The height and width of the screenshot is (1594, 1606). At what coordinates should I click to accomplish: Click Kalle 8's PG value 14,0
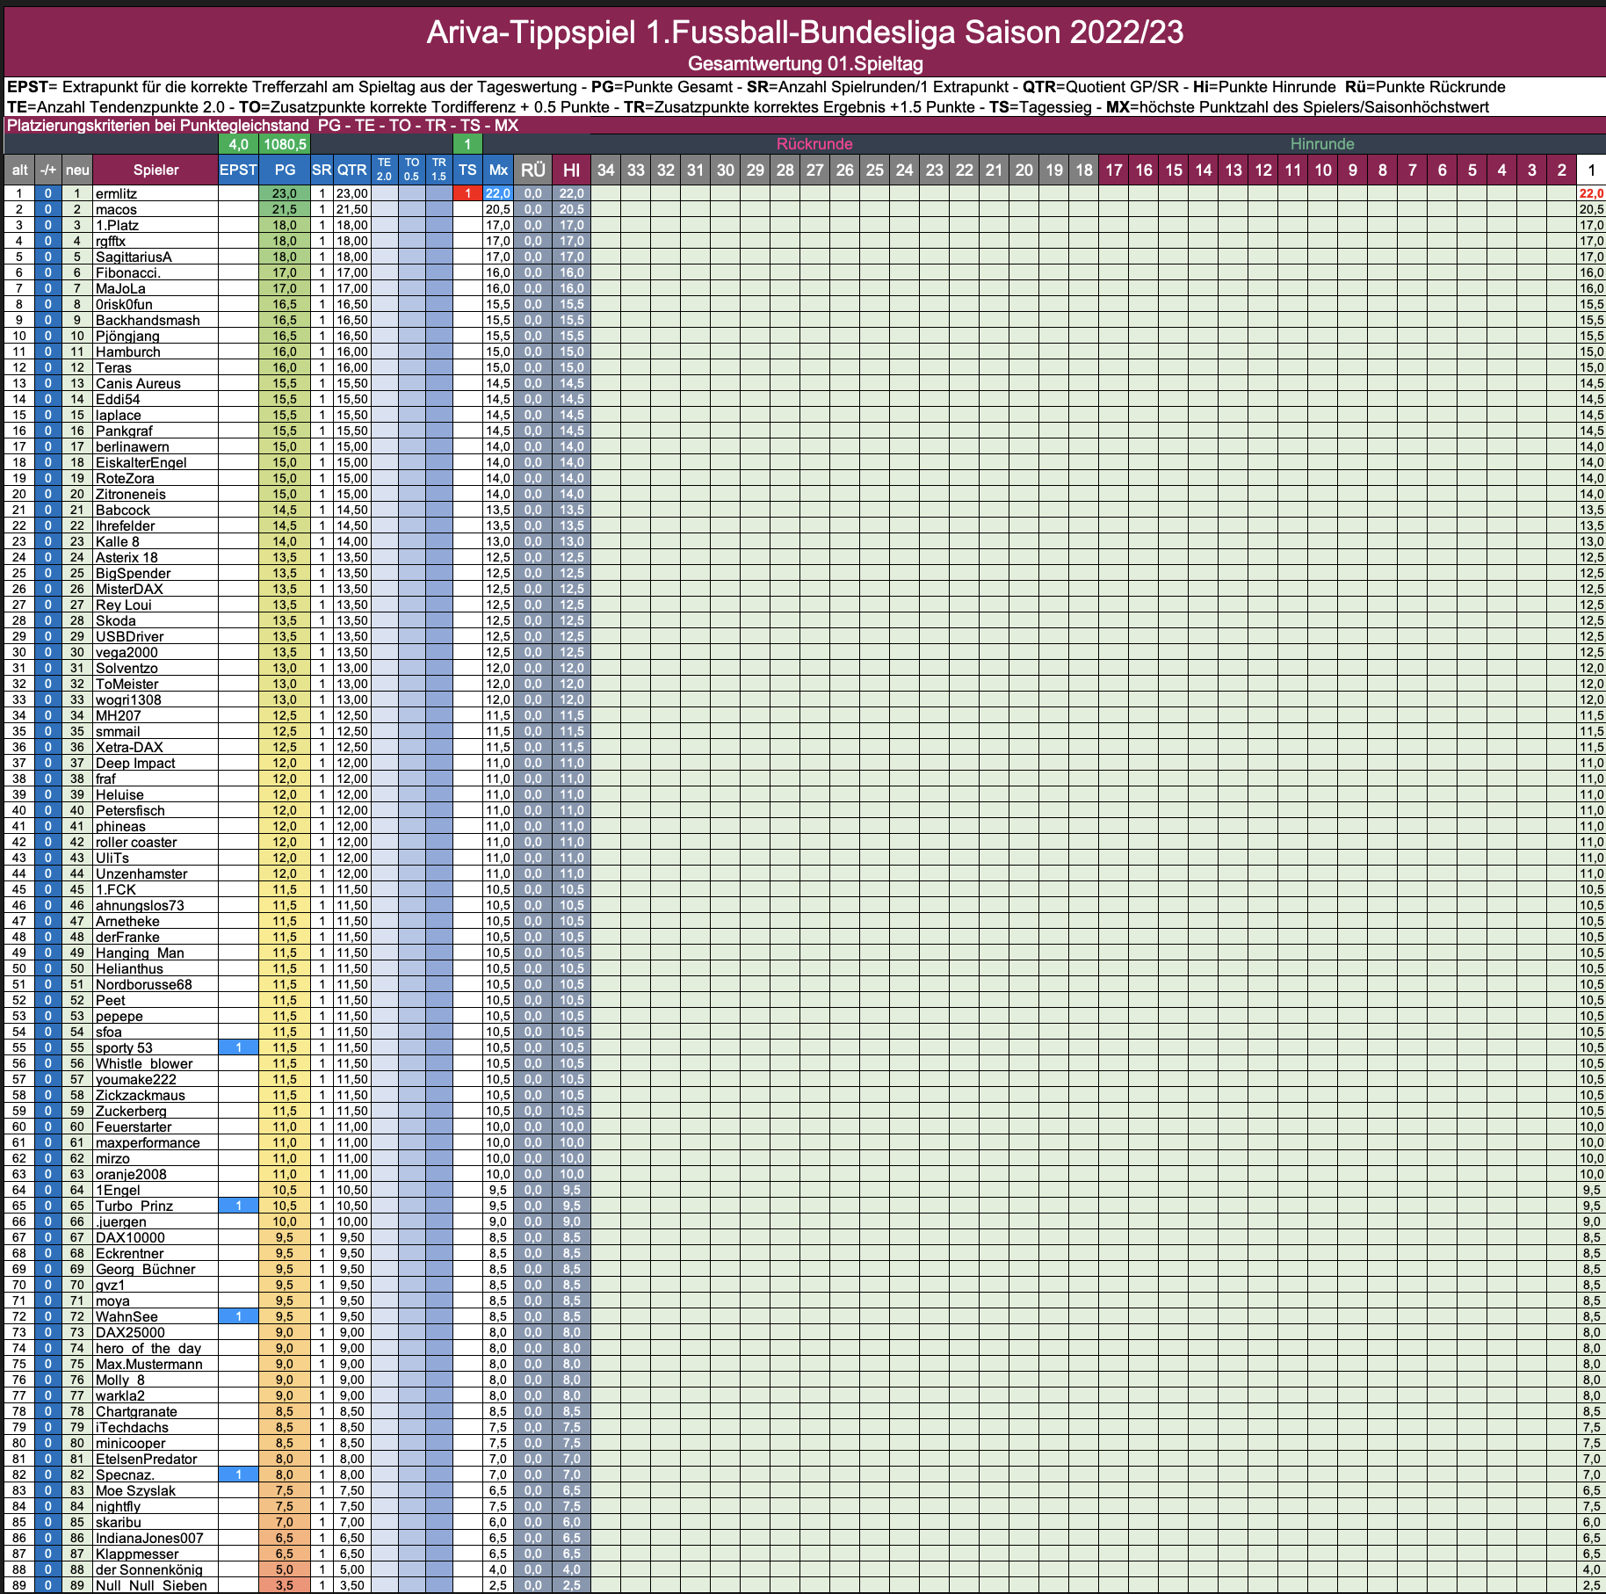[285, 541]
